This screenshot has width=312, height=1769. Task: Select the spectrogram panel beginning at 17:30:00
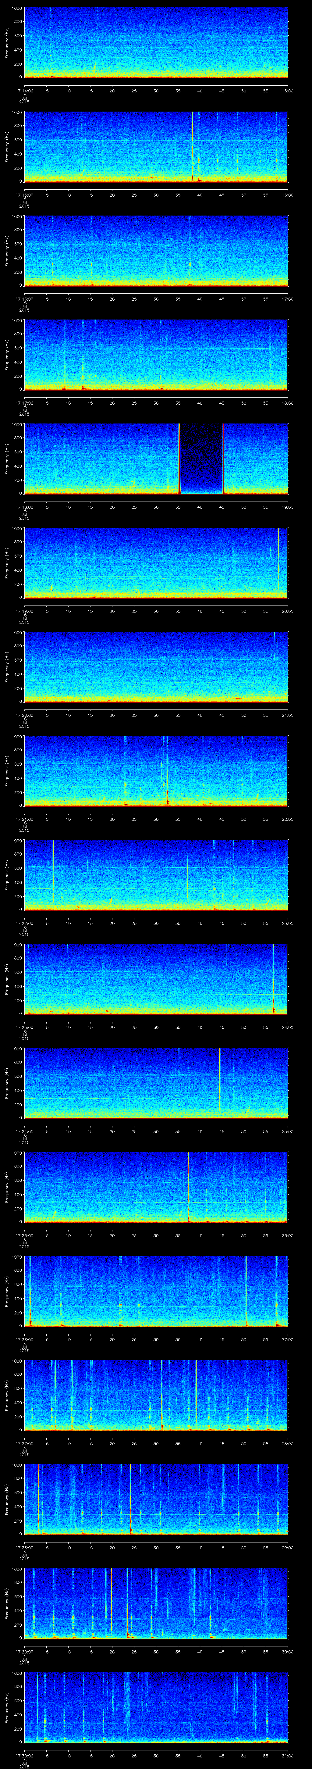(x=156, y=1708)
